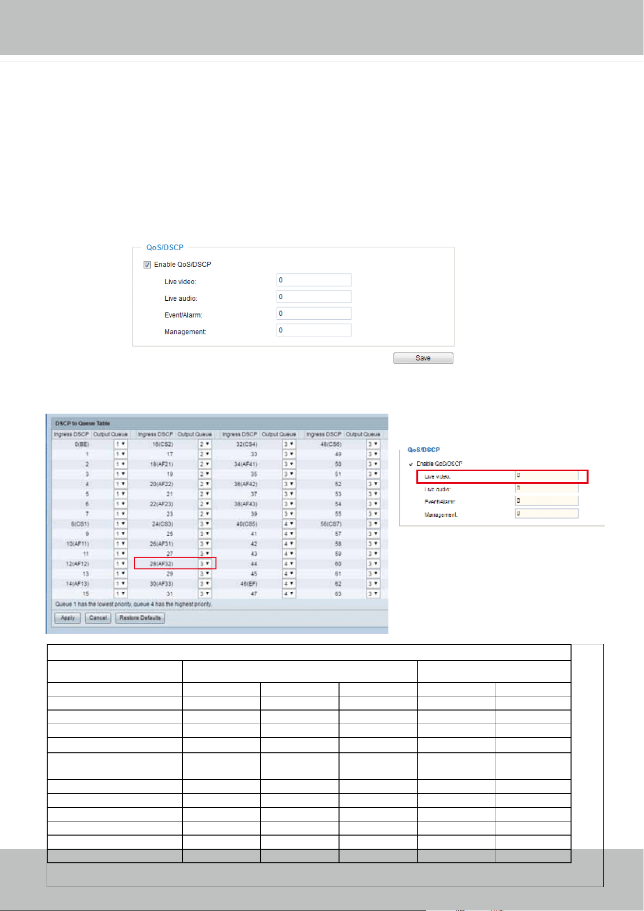The image size is (644, 911).
Task: Open output queue dropdown for 34(AF41)
Action: pos(289,464)
